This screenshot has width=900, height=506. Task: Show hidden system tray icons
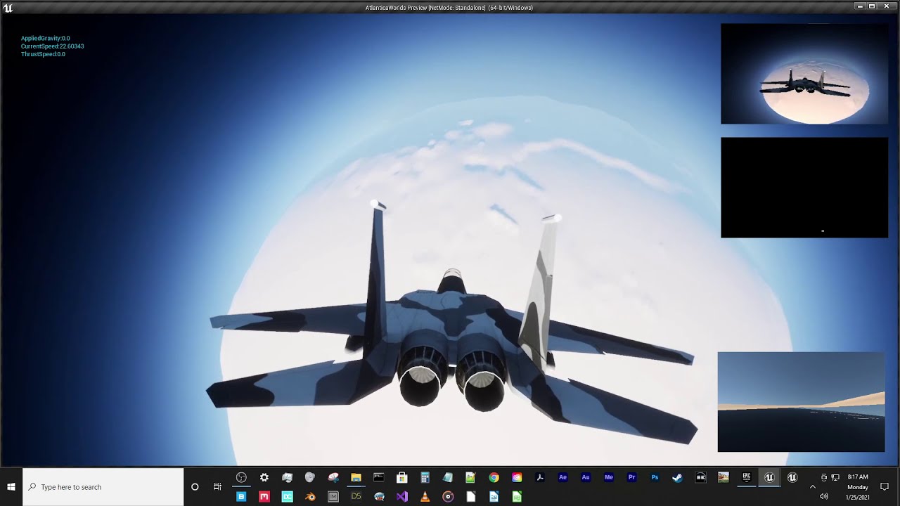(812, 487)
